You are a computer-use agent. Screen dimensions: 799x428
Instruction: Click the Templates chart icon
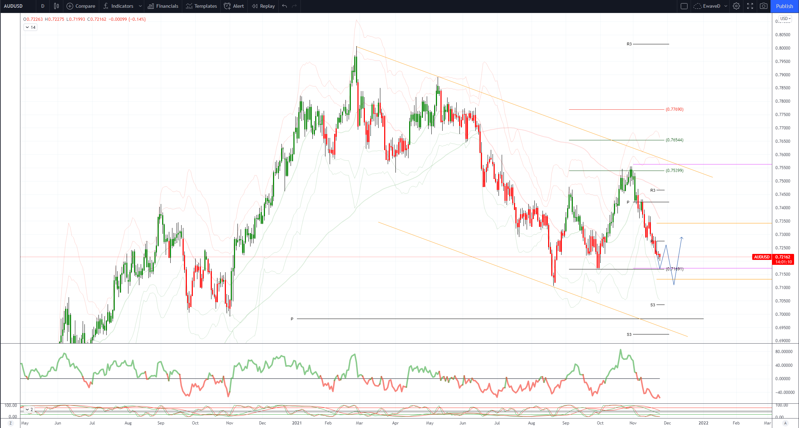tap(189, 6)
